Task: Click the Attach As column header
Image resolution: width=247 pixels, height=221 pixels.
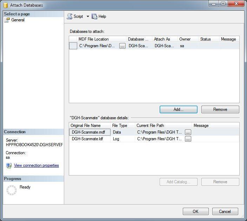Action: (165, 39)
